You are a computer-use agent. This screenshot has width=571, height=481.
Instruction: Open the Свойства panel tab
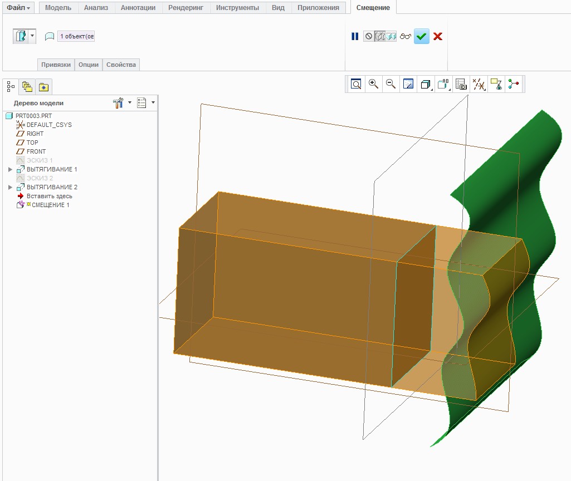pyautogui.click(x=121, y=65)
